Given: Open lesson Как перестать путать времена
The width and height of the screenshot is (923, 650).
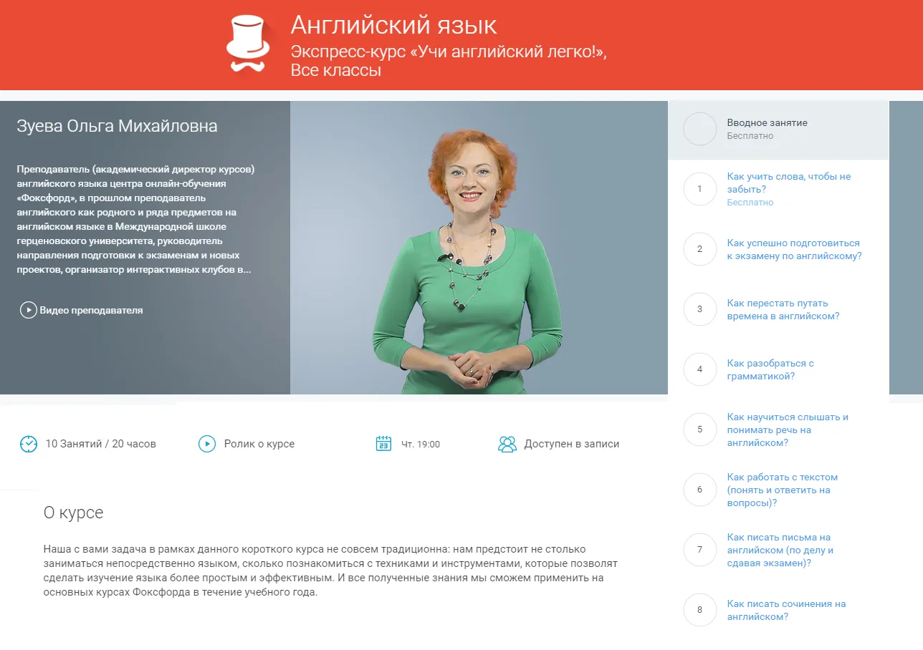Looking at the screenshot, I should pyautogui.click(x=783, y=309).
